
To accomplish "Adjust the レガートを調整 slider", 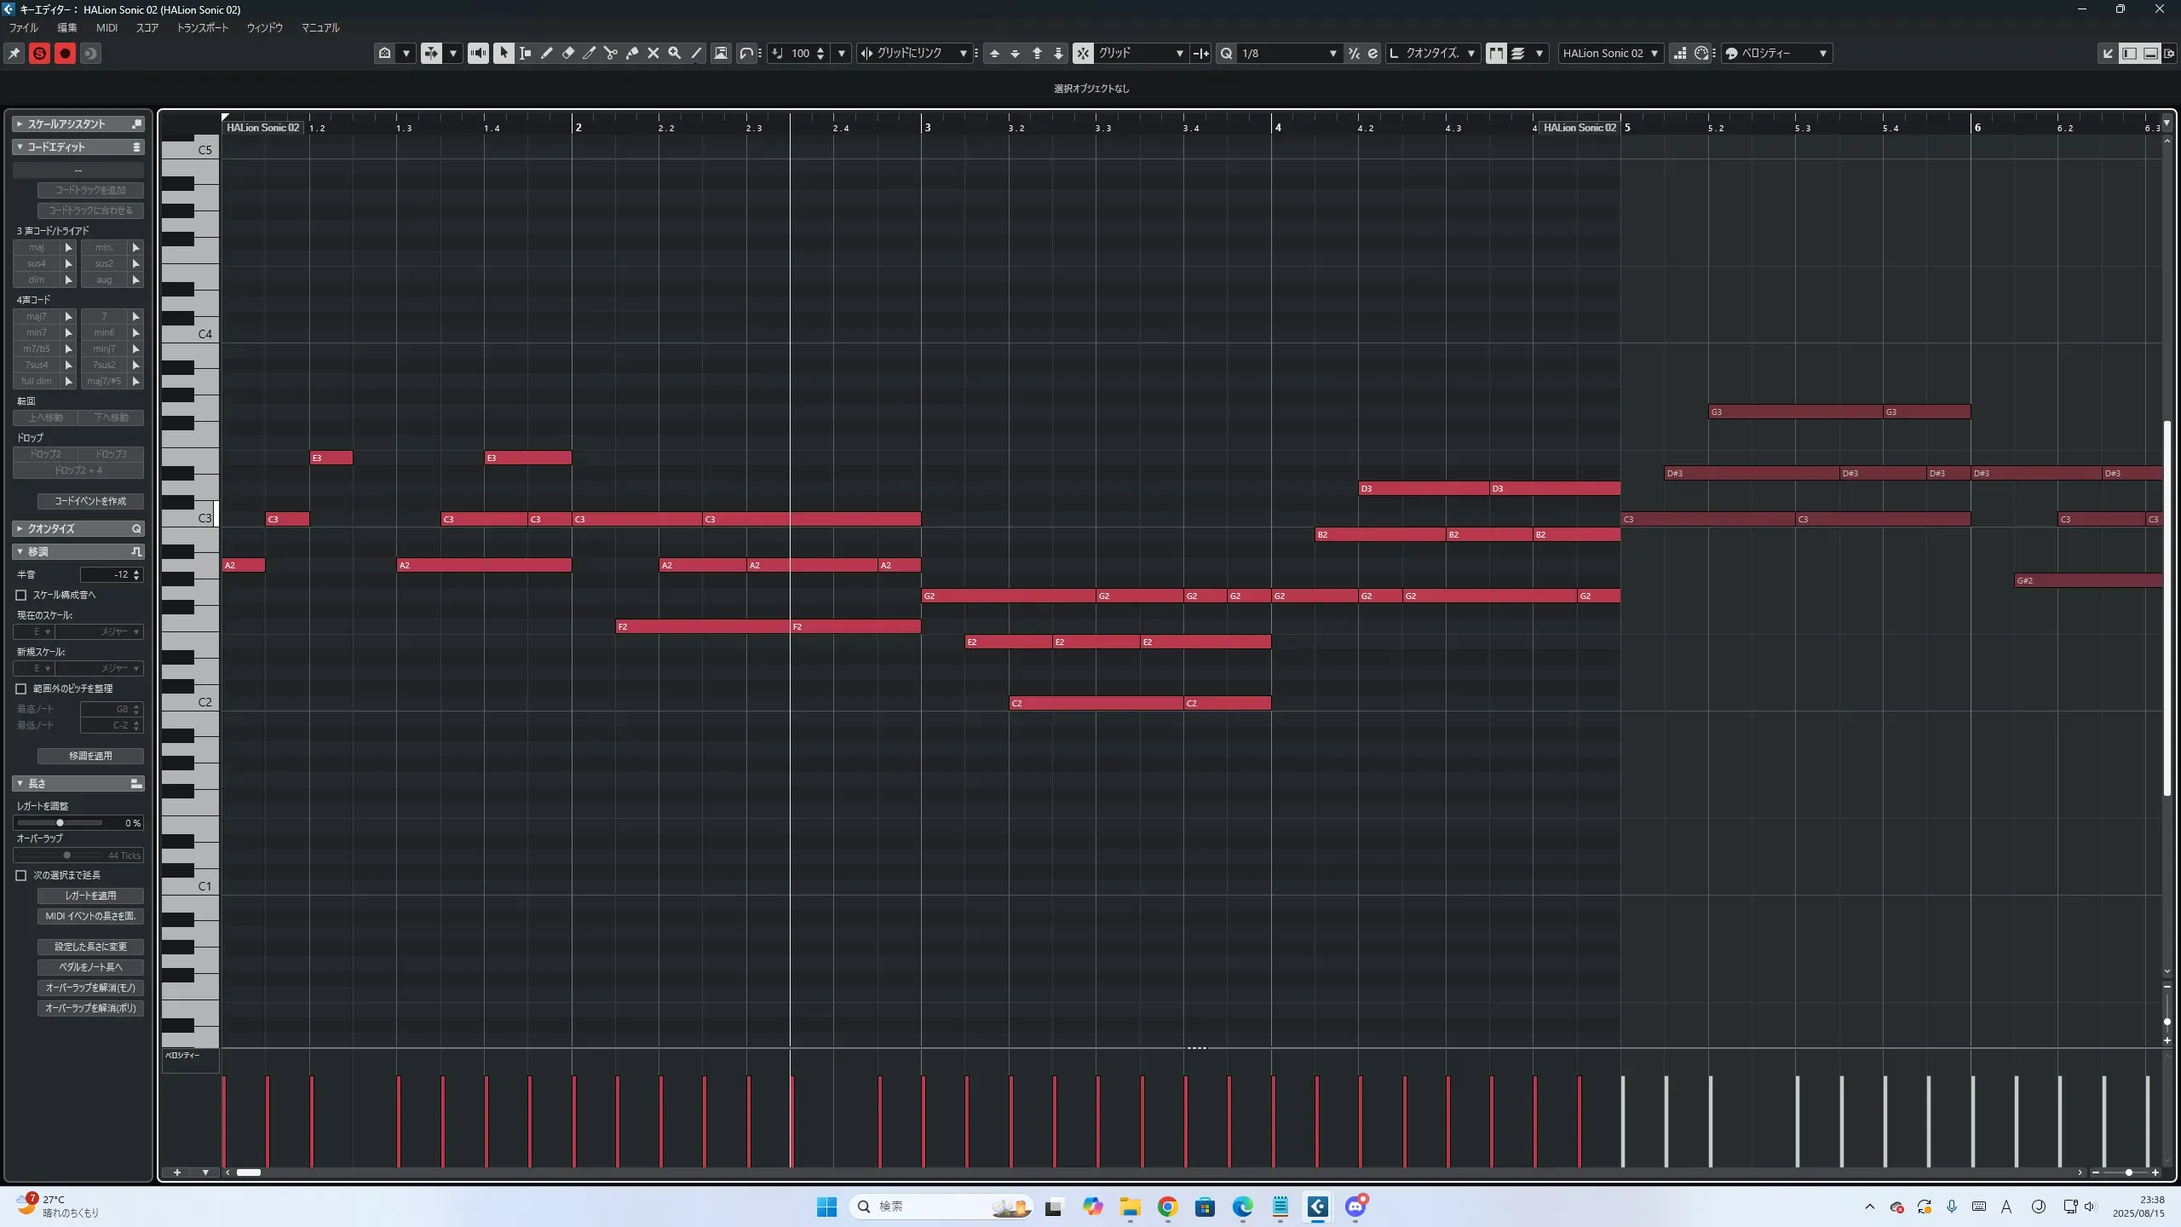I will pos(60,822).
